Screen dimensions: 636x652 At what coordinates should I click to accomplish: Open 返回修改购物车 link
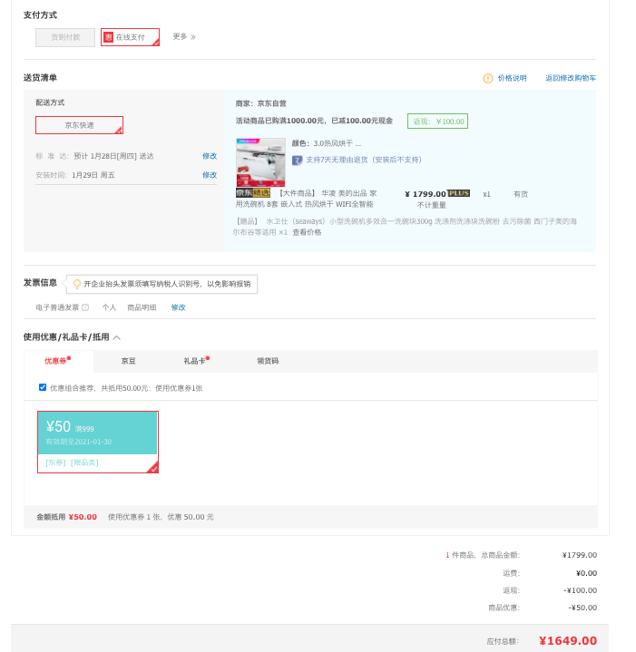[x=571, y=78]
